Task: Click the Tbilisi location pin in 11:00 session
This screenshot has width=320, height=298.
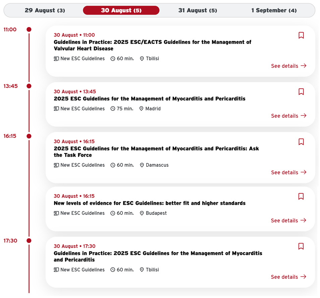Action: (142, 59)
